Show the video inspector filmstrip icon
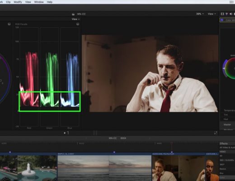 [222, 14]
